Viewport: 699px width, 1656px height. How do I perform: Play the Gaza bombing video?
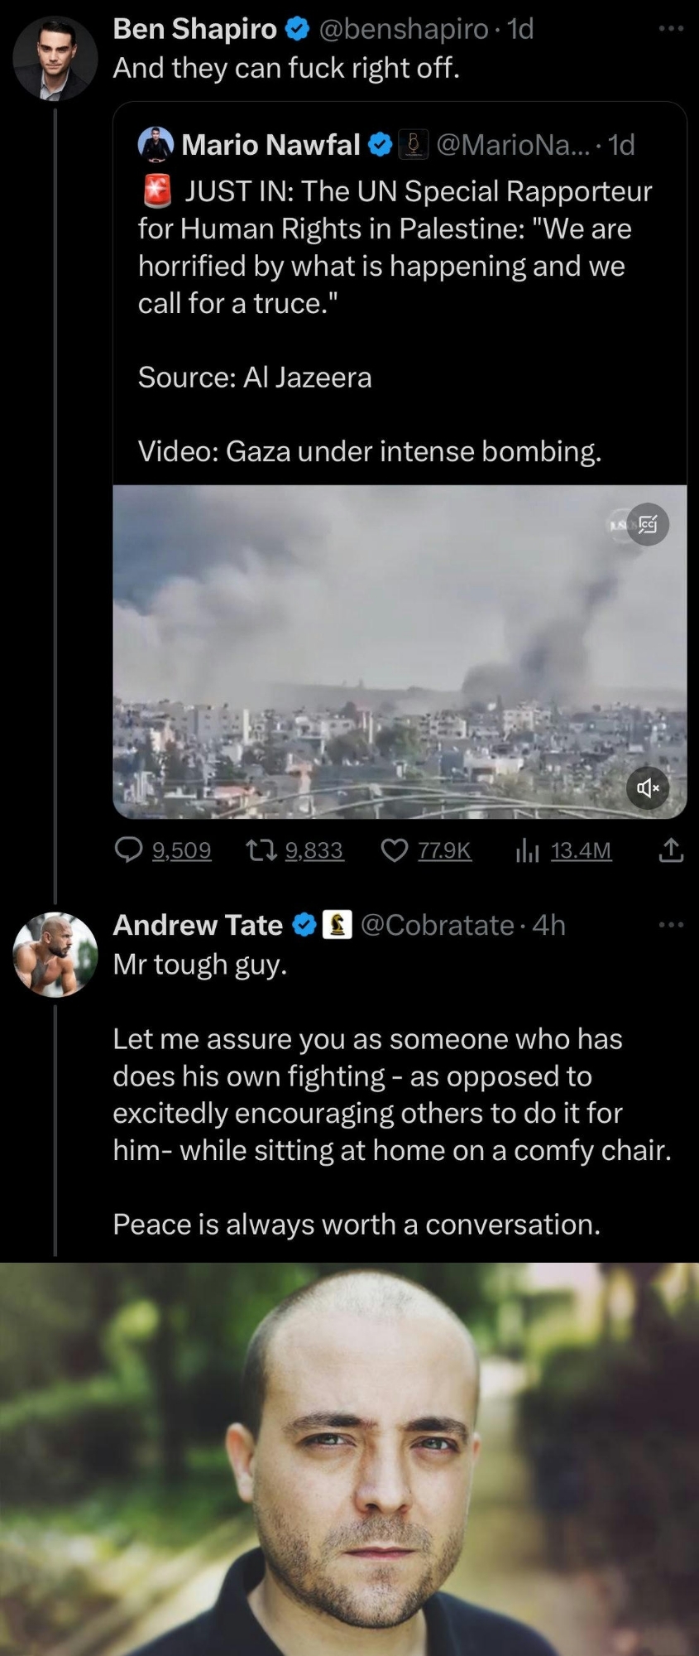tap(400, 651)
